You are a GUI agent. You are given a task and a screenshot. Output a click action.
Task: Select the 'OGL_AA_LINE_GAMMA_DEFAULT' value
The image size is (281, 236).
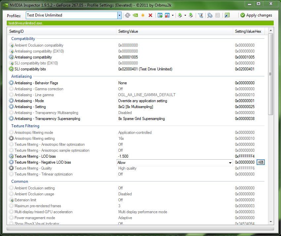(x=147, y=95)
